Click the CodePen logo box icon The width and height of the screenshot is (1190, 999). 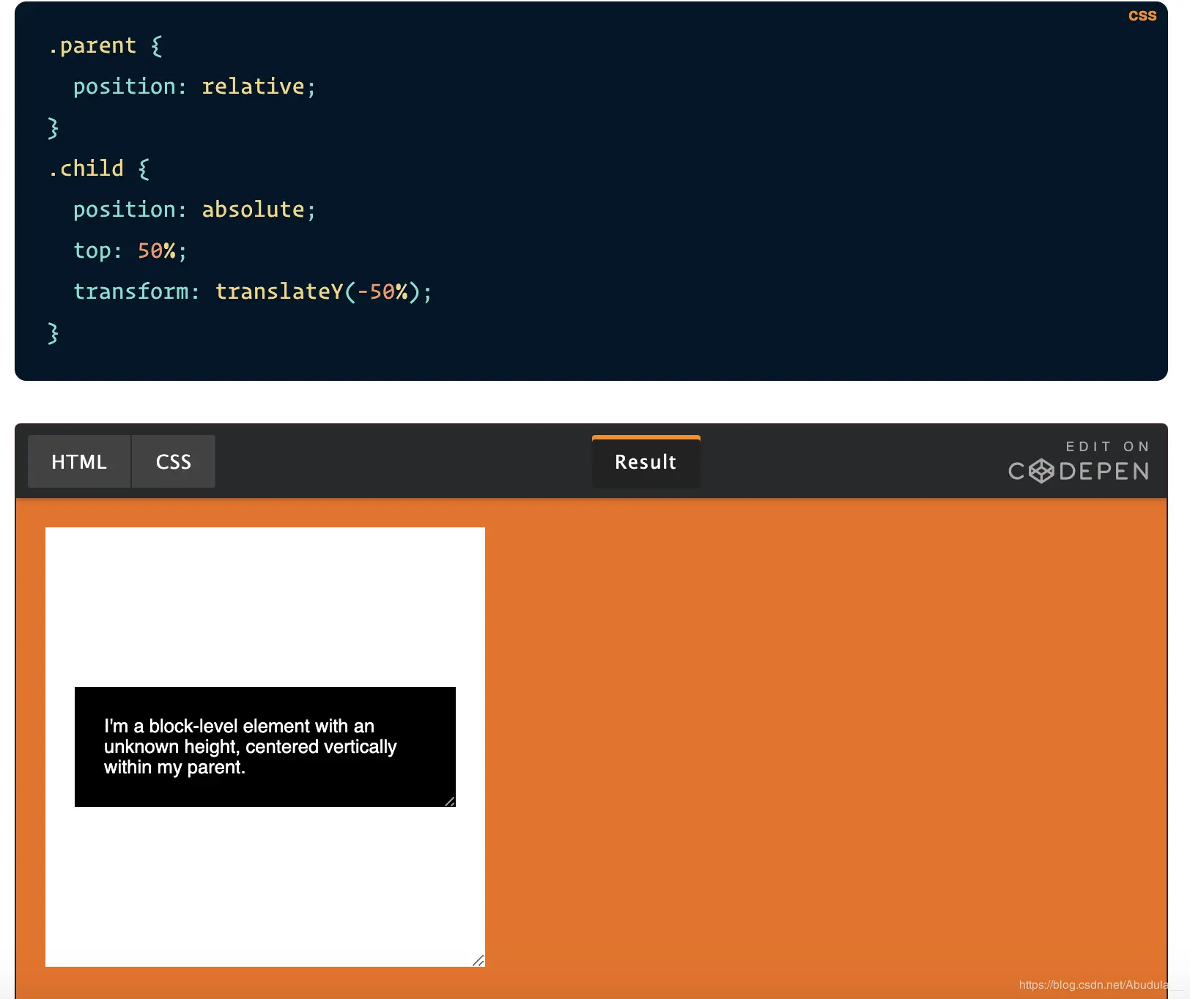[x=1041, y=471]
